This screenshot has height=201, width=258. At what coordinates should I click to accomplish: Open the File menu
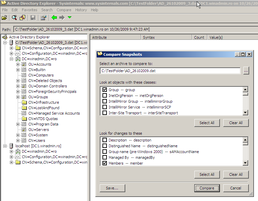pos(5,10)
